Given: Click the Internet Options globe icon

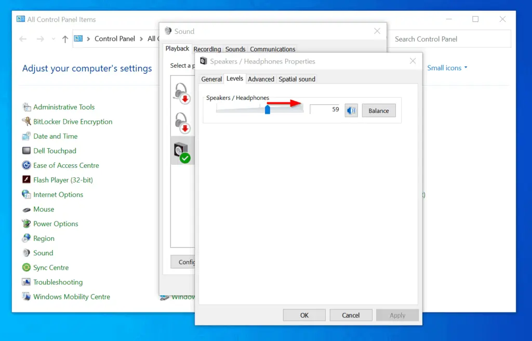Looking at the screenshot, I should click(26, 194).
